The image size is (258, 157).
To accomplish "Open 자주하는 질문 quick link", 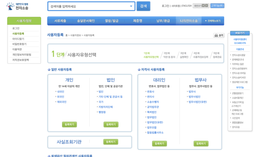I will coord(238,64).
